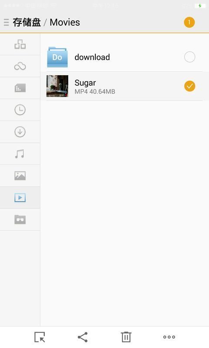Click the Movies breadcrumb label
This screenshot has width=209, height=348.
pos(64,23)
